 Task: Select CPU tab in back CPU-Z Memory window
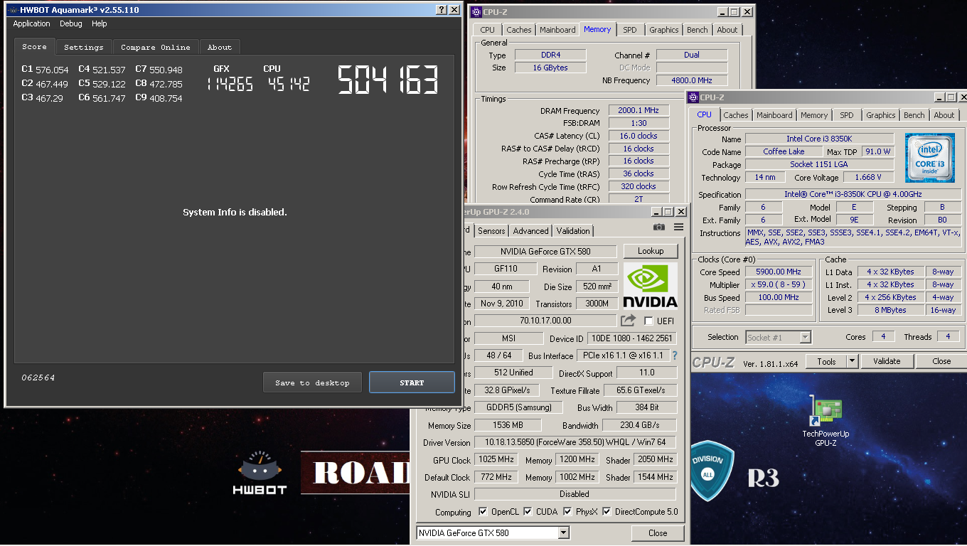(487, 30)
